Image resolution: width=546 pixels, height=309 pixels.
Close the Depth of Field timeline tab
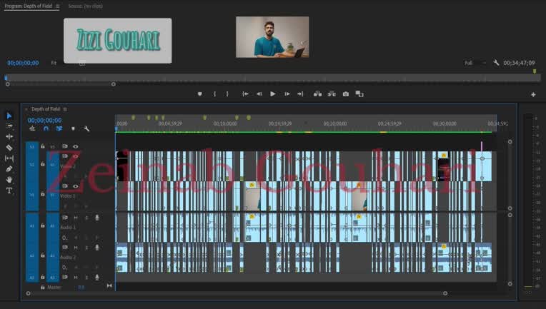26,109
